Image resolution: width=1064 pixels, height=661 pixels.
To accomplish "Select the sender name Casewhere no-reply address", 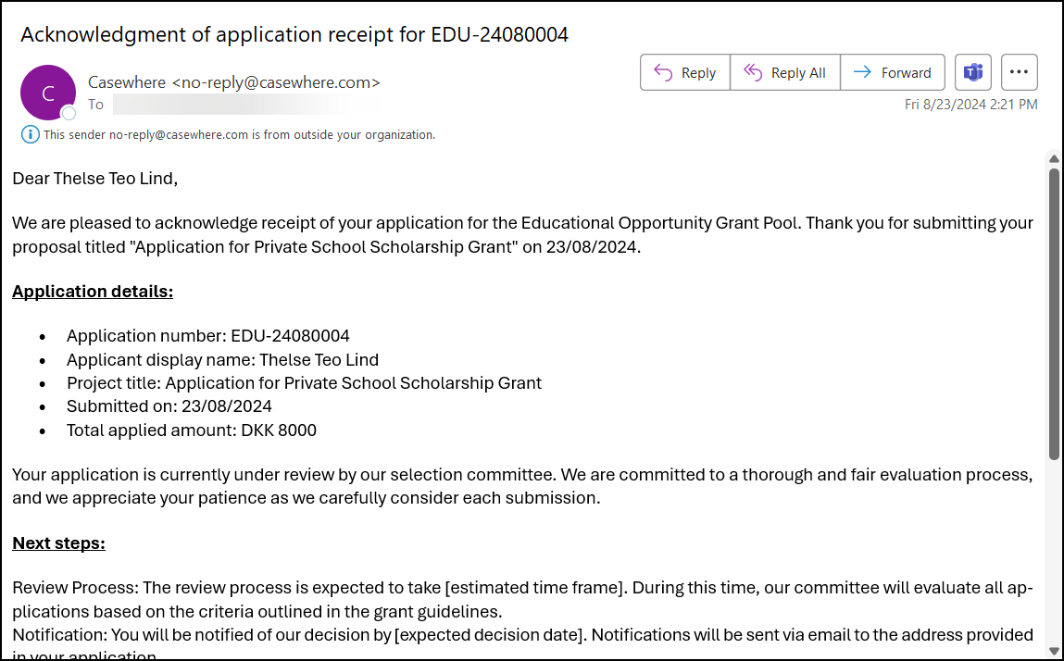I will click(x=234, y=82).
